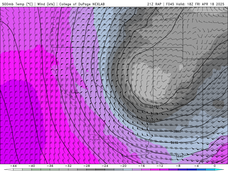Click the 5490 height contour label

click(x=155, y=106)
